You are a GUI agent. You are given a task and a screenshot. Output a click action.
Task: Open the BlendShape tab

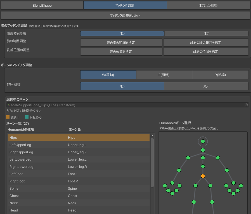[x=42, y=5]
